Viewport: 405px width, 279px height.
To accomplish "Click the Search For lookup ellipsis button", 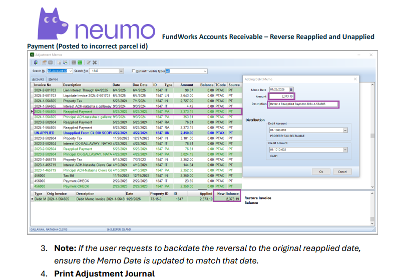I will (x=122, y=71).
